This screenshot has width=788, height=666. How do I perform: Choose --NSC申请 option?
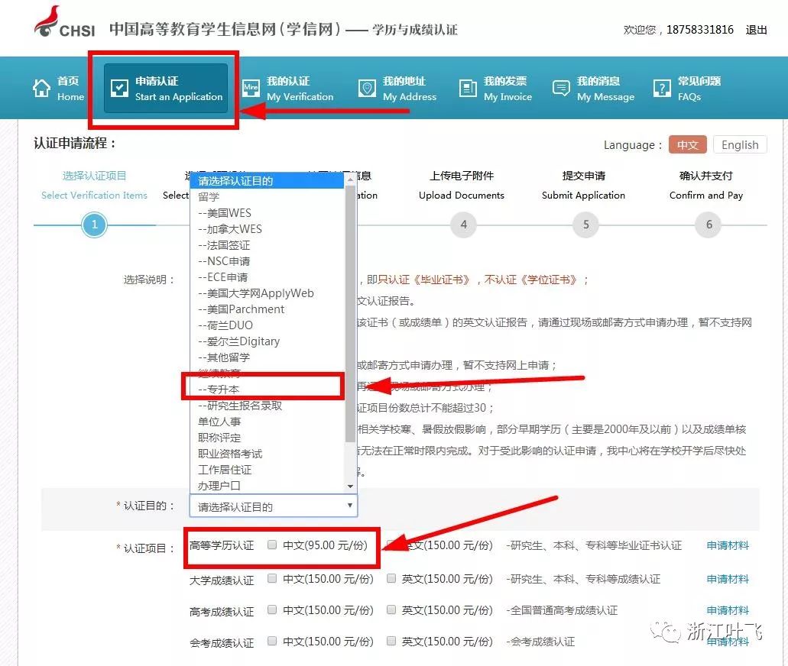pos(268,261)
